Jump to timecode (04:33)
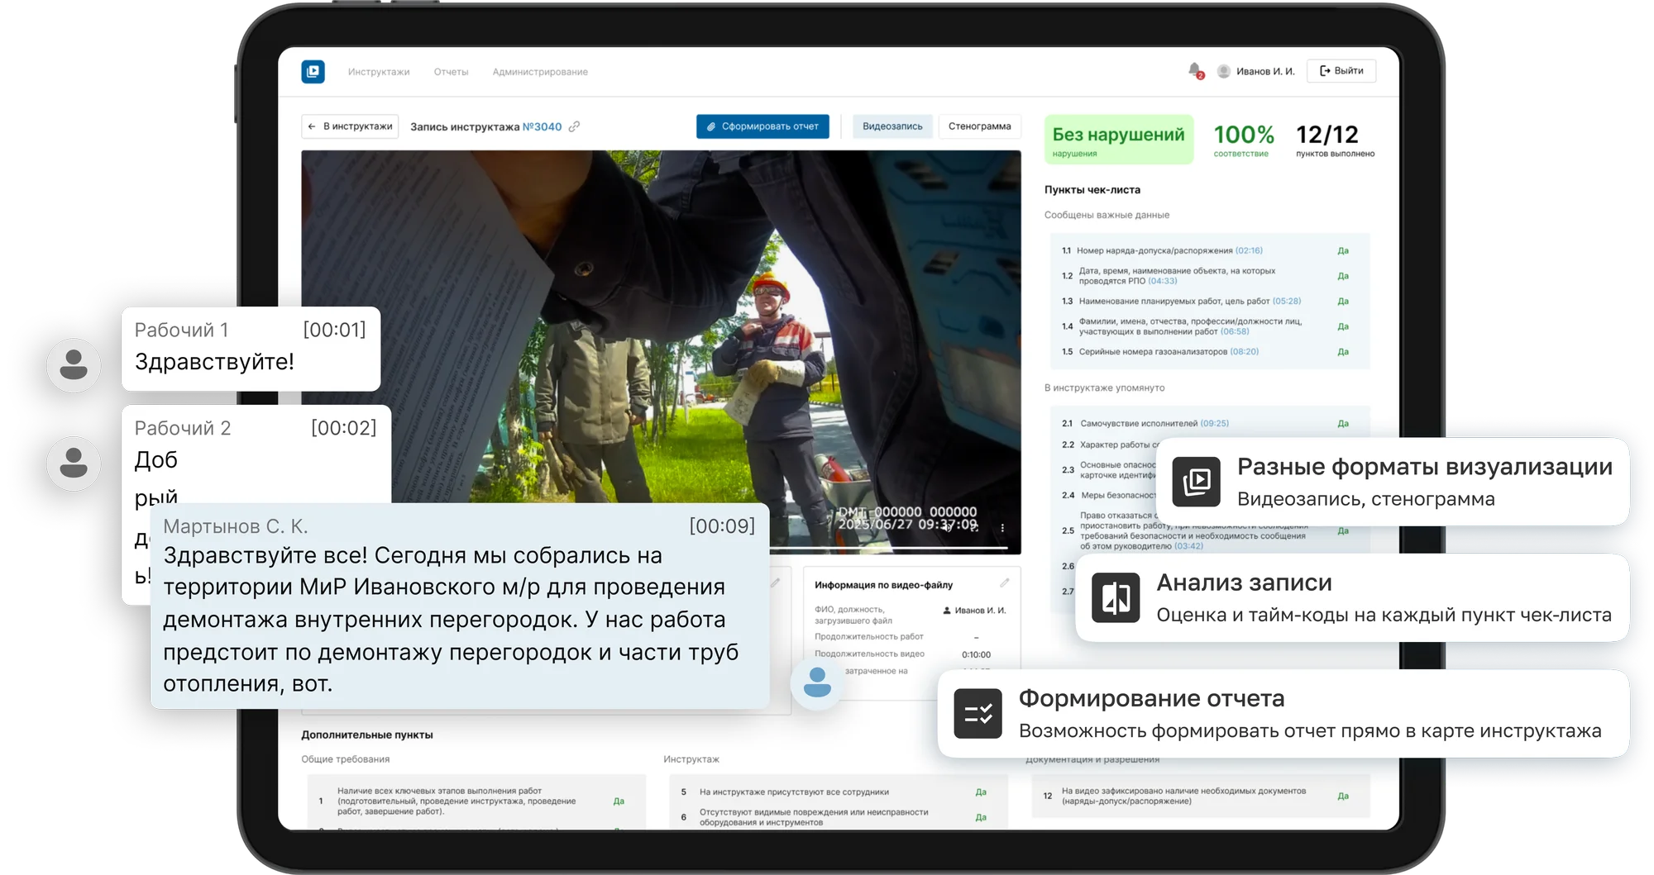Image resolution: width=1654 pixels, height=875 pixels. point(1163,281)
